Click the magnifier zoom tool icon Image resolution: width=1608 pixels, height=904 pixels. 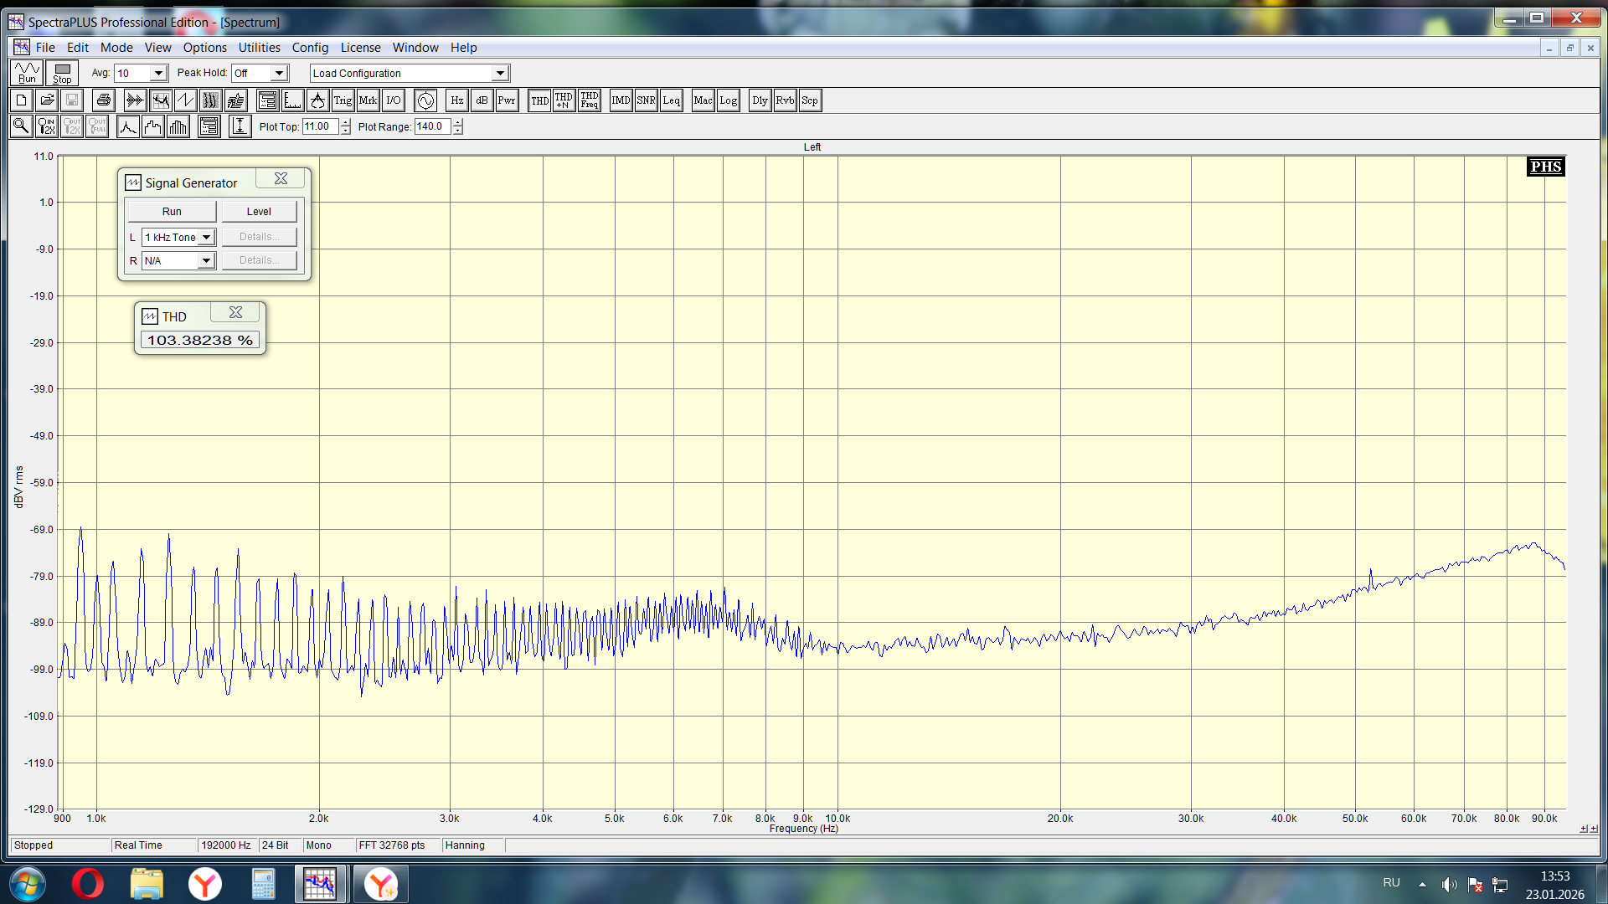21,126
